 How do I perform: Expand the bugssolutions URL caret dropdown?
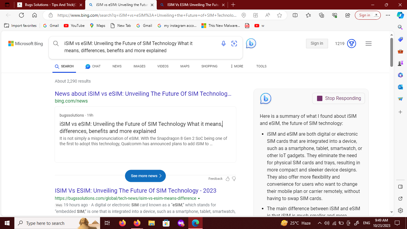click(199, 199)
